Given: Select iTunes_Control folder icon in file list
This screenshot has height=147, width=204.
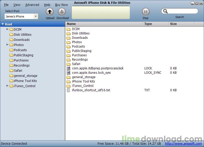Looking at the screenshot, I should click(x=68, y=86).
